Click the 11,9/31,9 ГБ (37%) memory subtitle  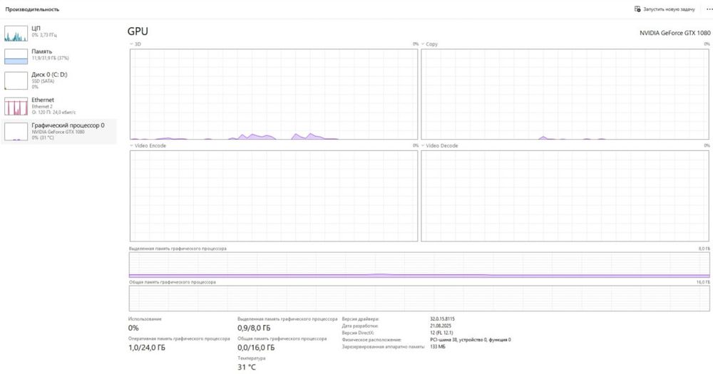(50, 58)
